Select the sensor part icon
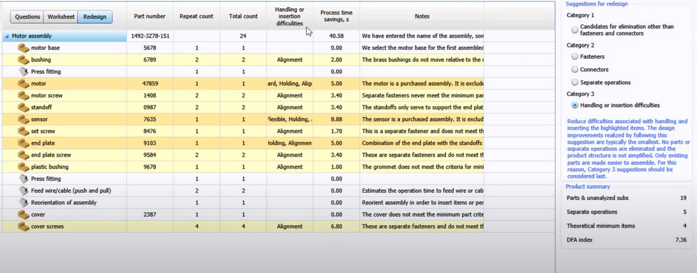The image size is (697, 273). click(x=23, y=120)
